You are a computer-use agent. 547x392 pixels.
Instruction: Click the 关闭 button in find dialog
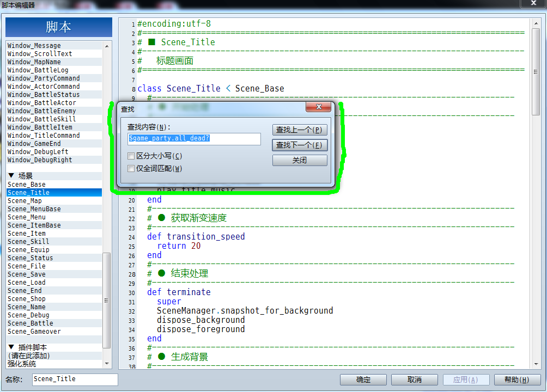299,160
